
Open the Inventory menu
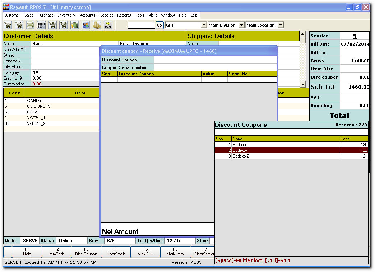click(66, 15)
